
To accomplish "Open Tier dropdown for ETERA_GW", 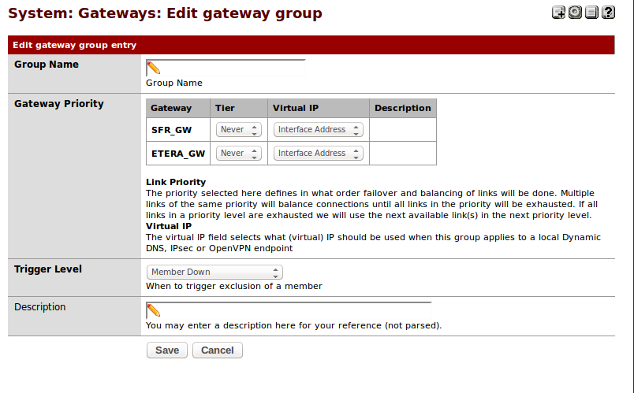I will (x=237, y=154).
